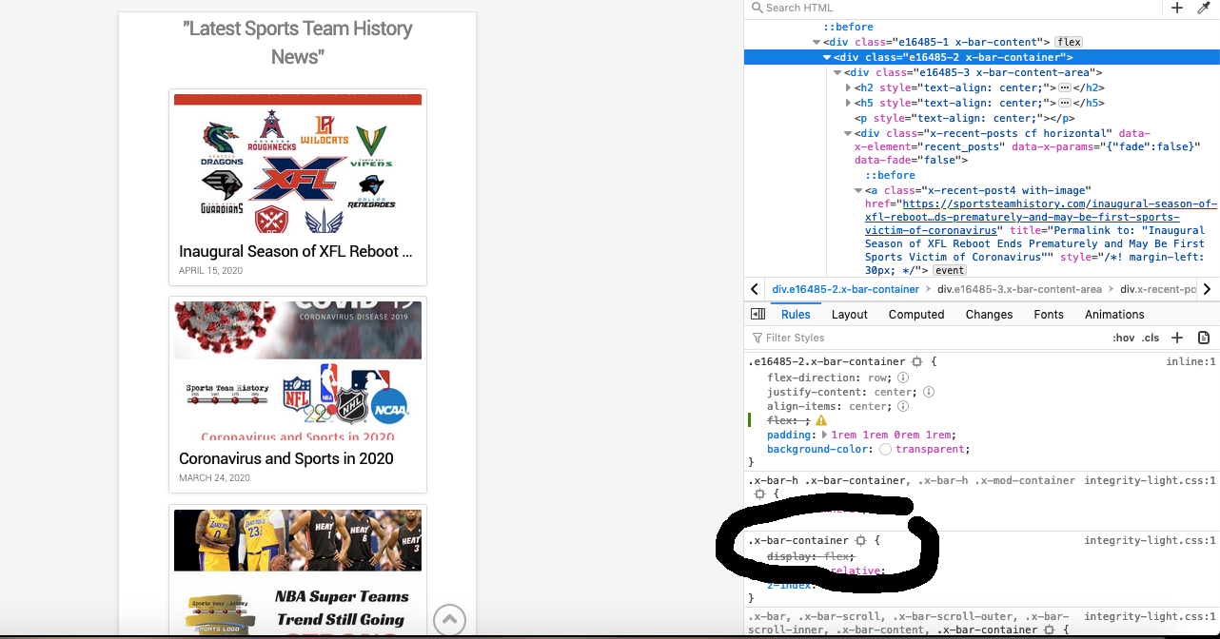
Task: Click the NBA Super Teams post thumbnail
Action: click(x=298, y=573)
